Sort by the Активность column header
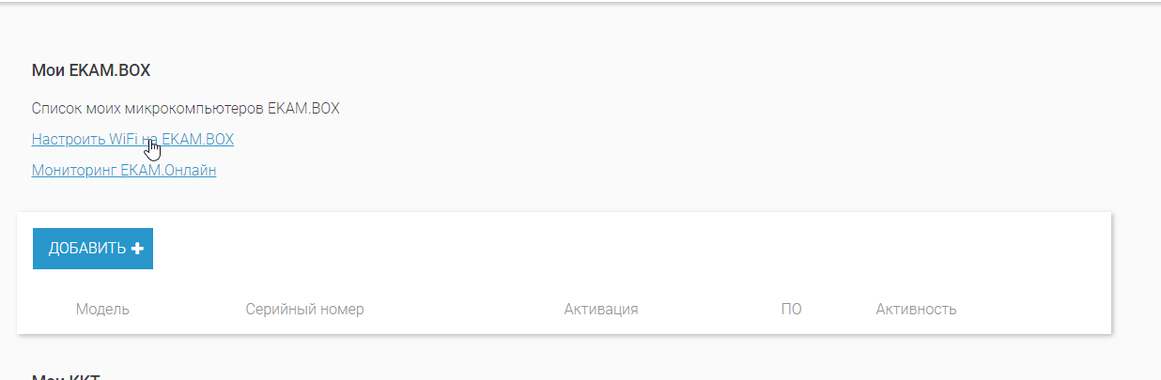Image resolution: width=1161 pixels, height=380 pixels. 916,309
